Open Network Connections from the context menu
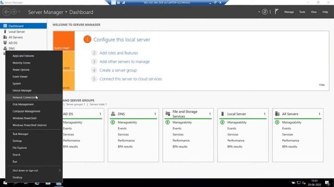 [34, 97]
